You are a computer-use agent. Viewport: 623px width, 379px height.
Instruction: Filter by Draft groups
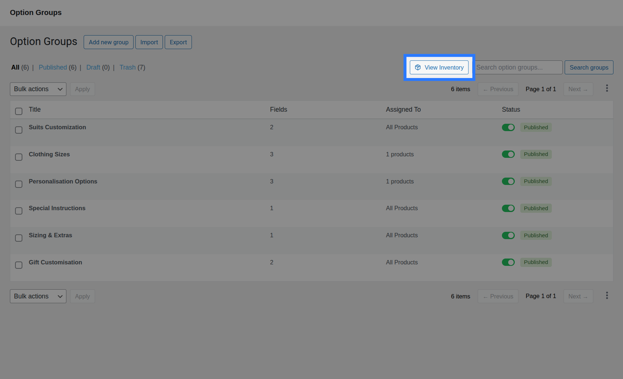pyautogui.click(x=93, y=67)
